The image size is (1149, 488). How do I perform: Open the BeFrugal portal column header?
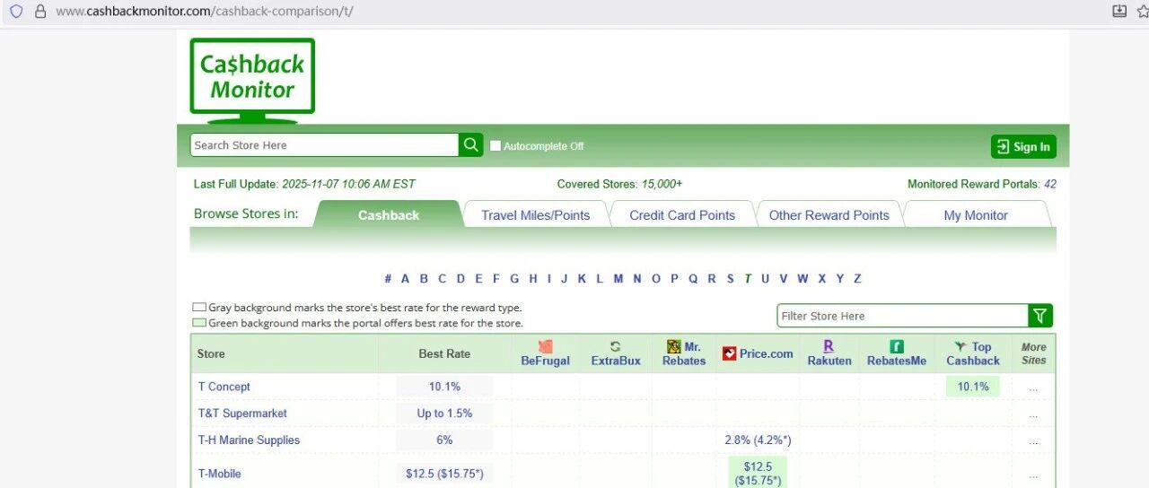click(x=545, y=353)
